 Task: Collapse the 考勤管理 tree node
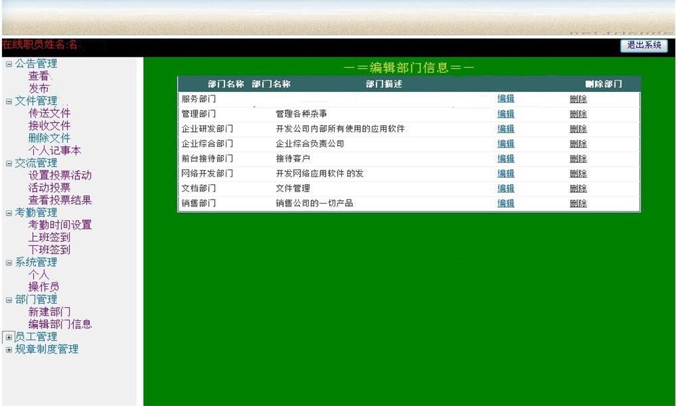click(x=9, y=213)
